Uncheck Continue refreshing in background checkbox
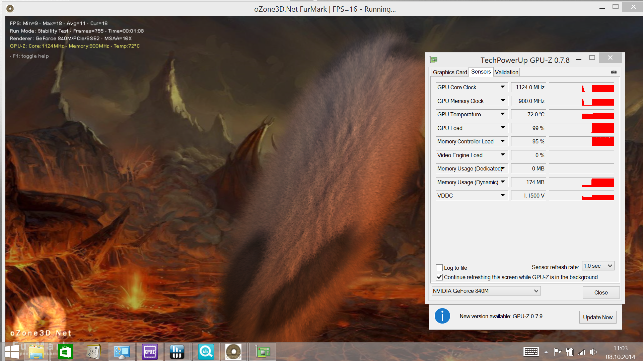Screen dimensions: 643x361 click(439, 277)
